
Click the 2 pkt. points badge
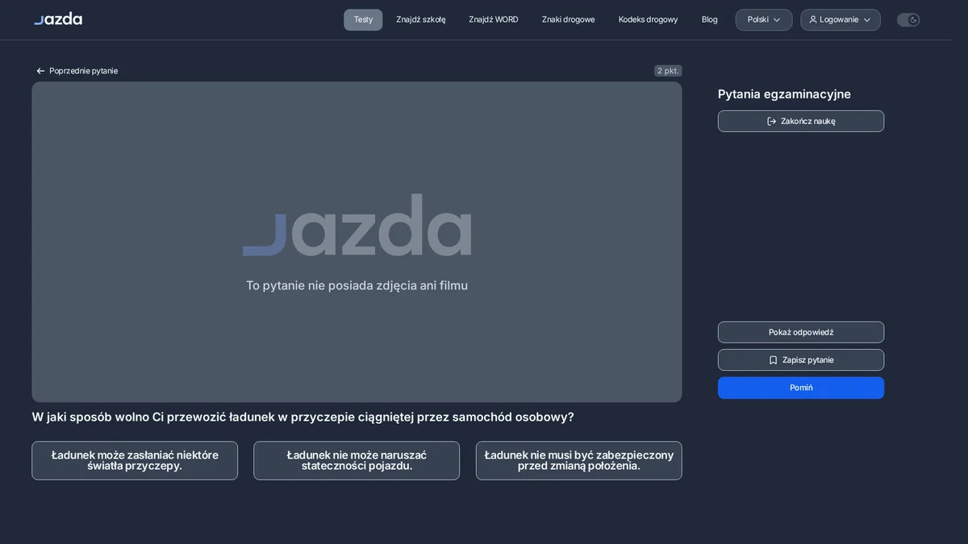(x=668, y=71)
